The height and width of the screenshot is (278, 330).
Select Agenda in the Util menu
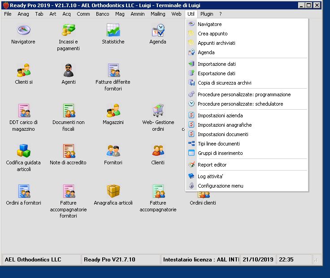(247, 52)
